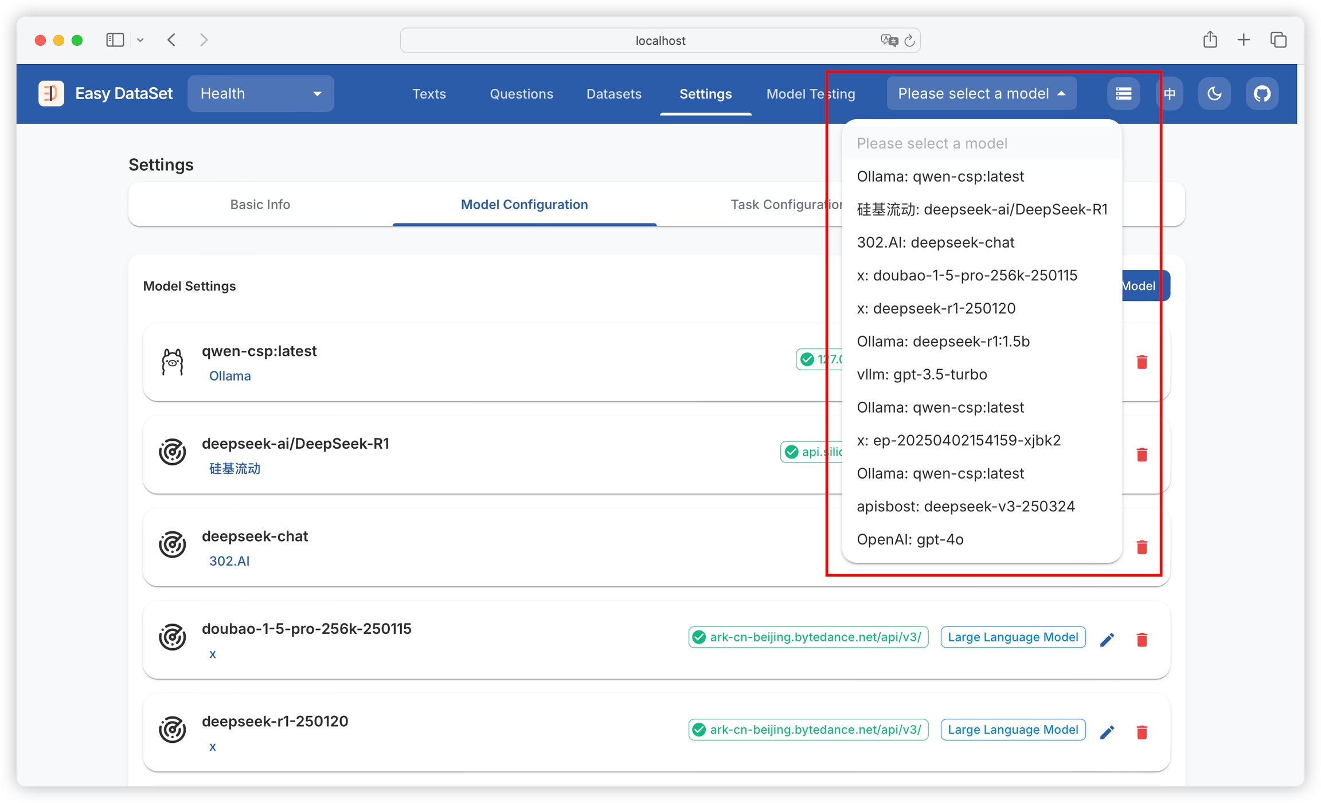Open the Datasets navigation tab

coord(613,93)
